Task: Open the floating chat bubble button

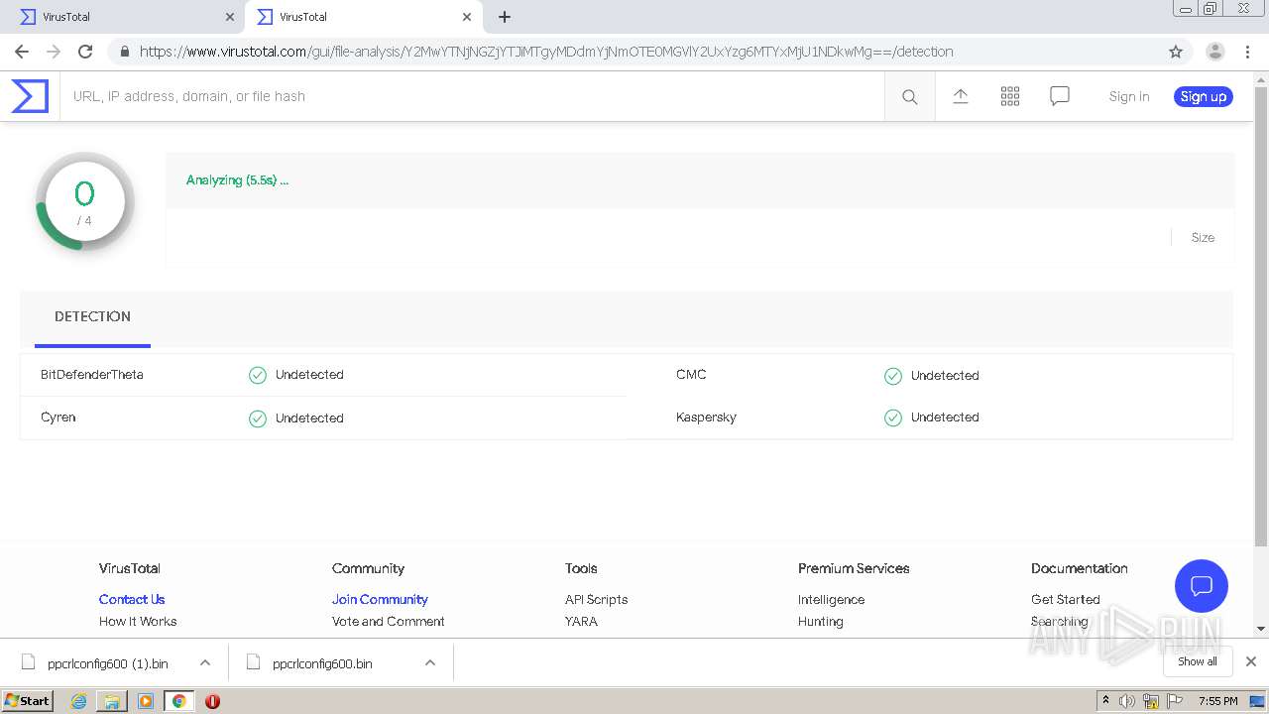Action: [x=1201, y=585]
